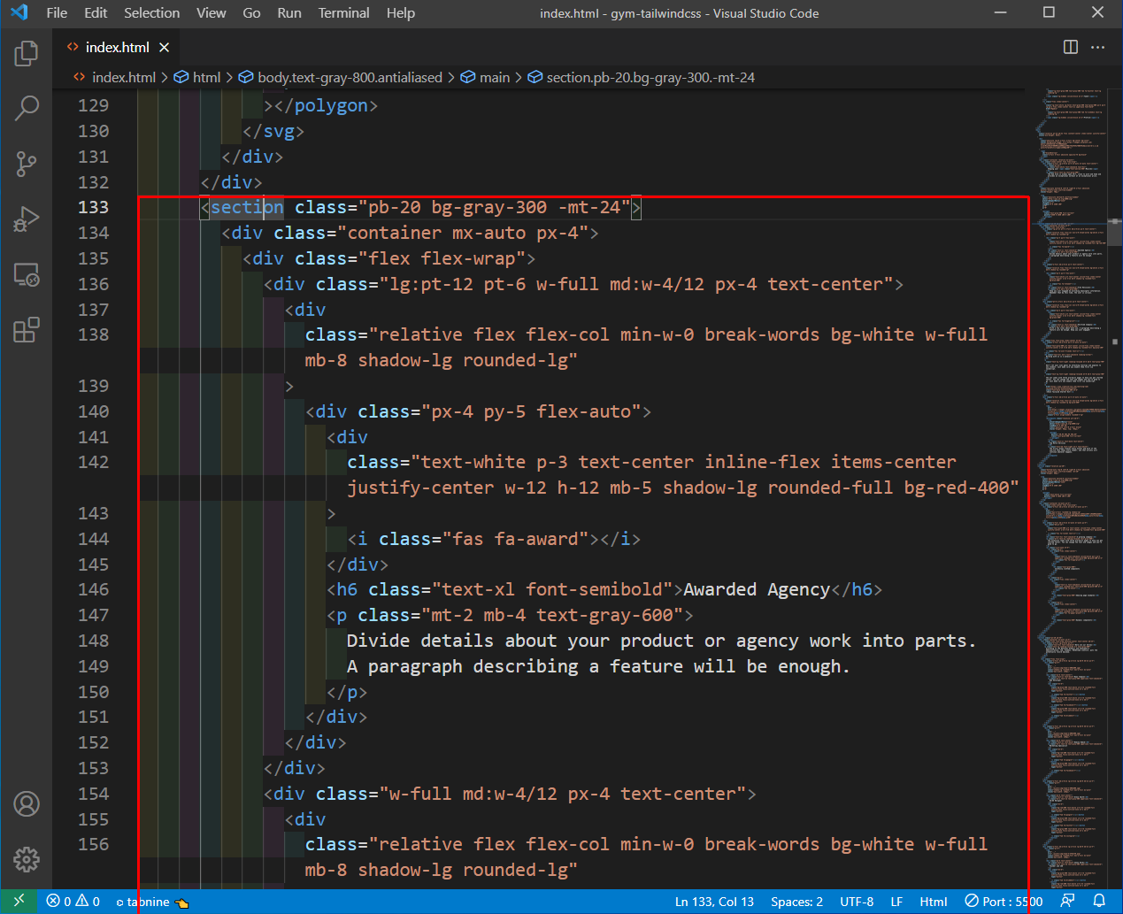This screenshot has height=914, width=1123.
Task: Open the Extensions view
Action: [27, 330]
